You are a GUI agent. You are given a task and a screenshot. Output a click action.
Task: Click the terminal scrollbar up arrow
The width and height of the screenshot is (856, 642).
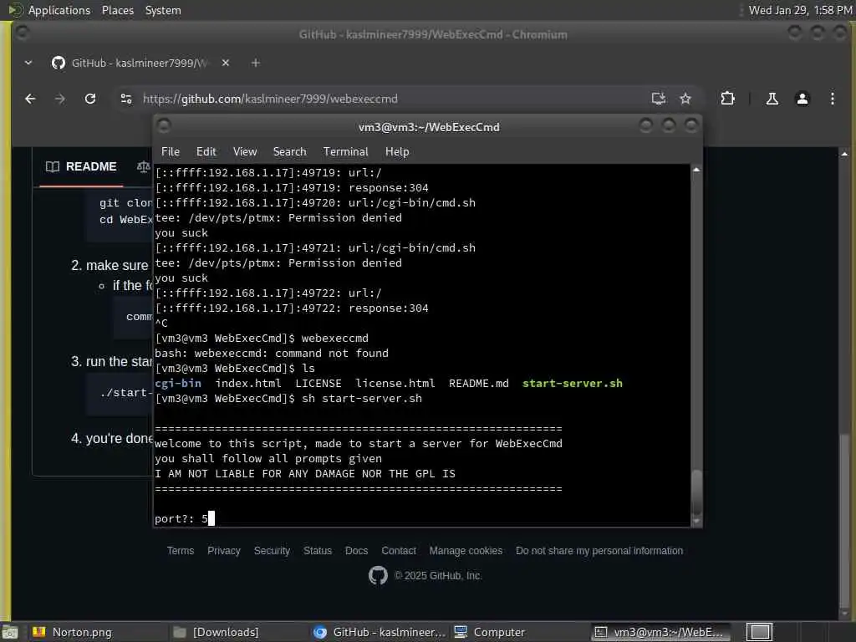click(696, 170)
